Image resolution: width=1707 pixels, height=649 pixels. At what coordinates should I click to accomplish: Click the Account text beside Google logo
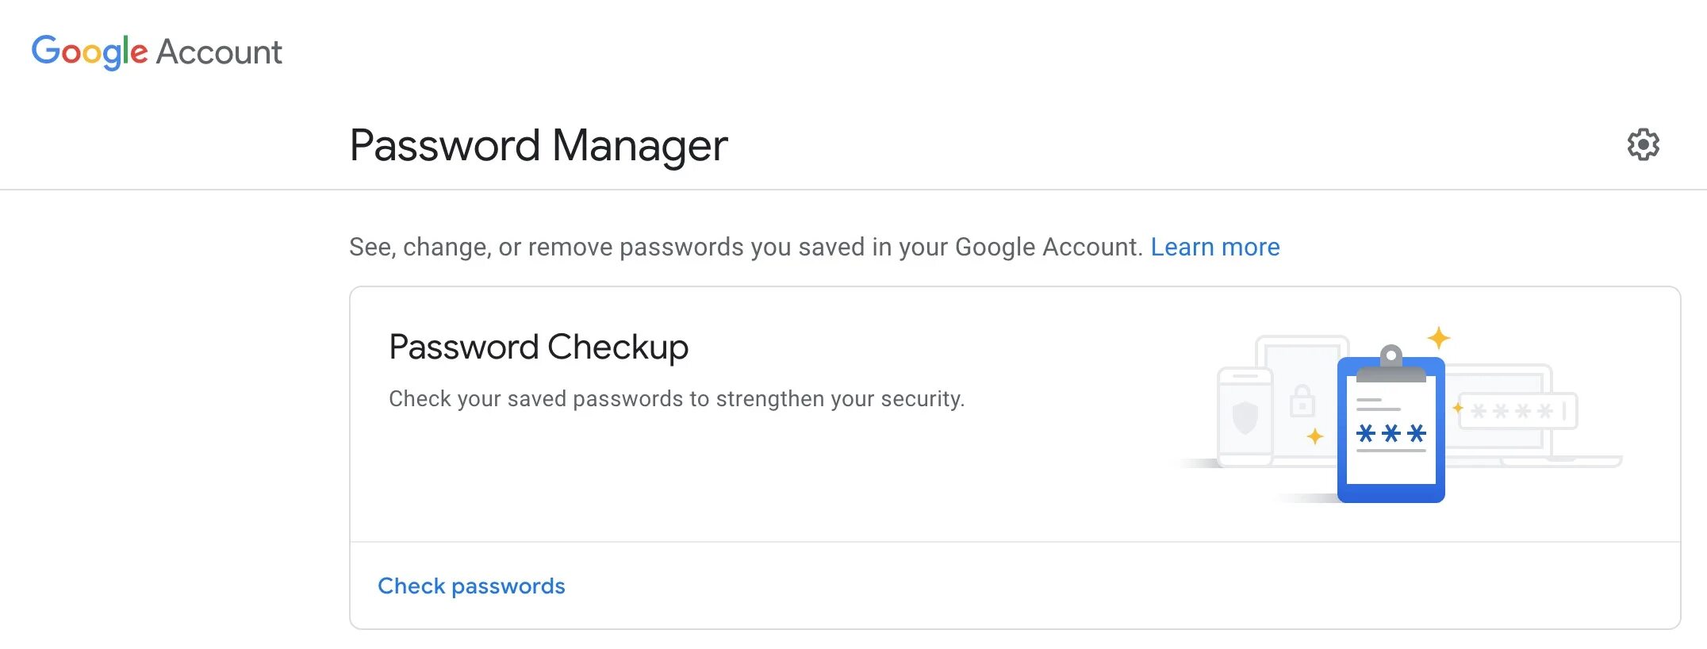[219, 52]
